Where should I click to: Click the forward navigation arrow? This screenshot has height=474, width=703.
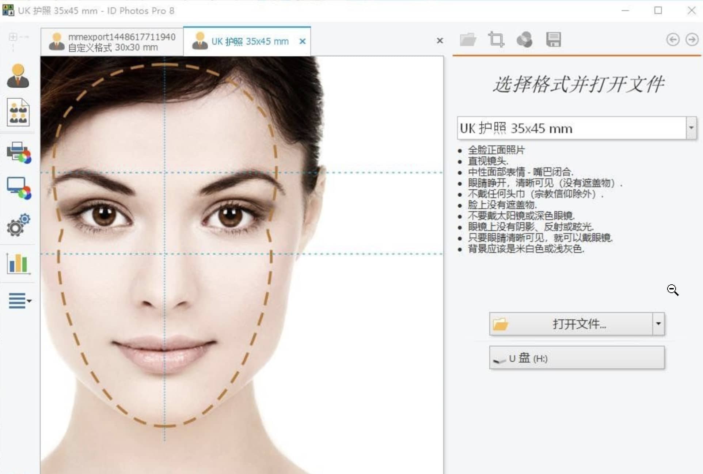coord(692,39)
